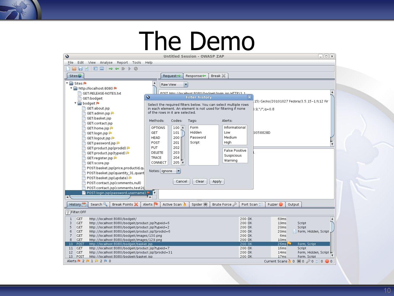Click Codes list scroll up arrow

183,127
